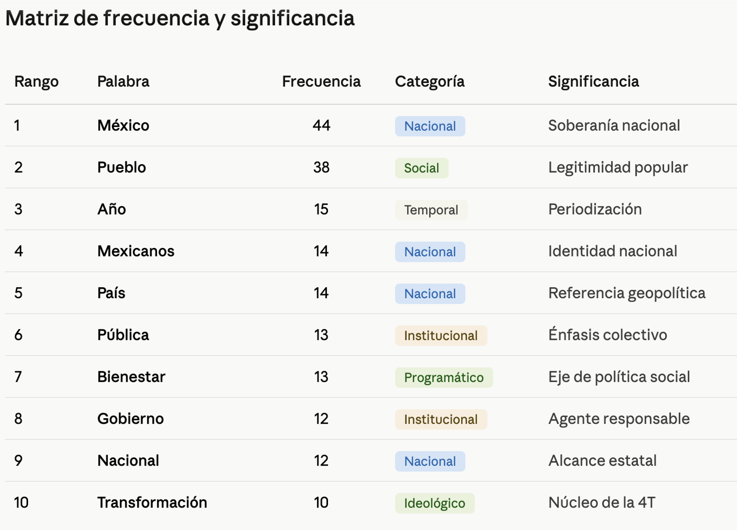Click the Rango column header

pos(36,81)
